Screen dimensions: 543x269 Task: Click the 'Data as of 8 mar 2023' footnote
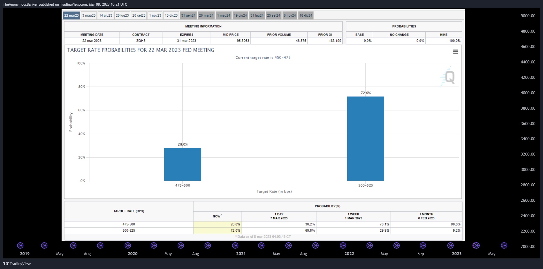click(263, 237)
